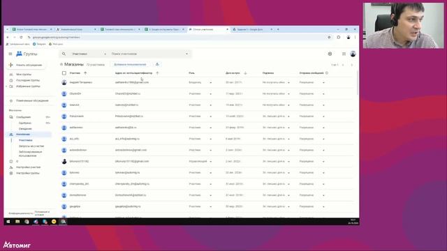Click the Группы logo icon

(19, 54)
